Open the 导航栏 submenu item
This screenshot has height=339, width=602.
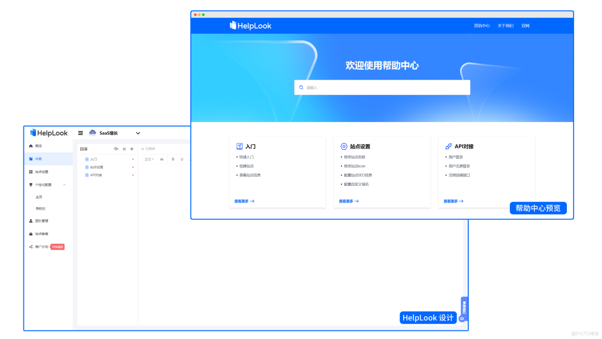pyautogui.click(x=40, y=209)
